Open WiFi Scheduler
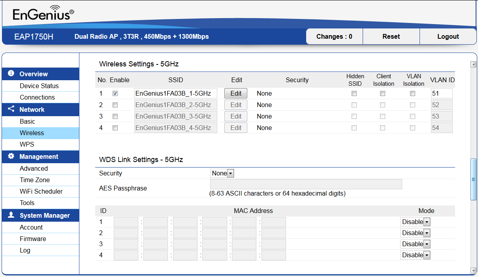The height and width of the screenshot is (277, 478). tap(41, 191)
